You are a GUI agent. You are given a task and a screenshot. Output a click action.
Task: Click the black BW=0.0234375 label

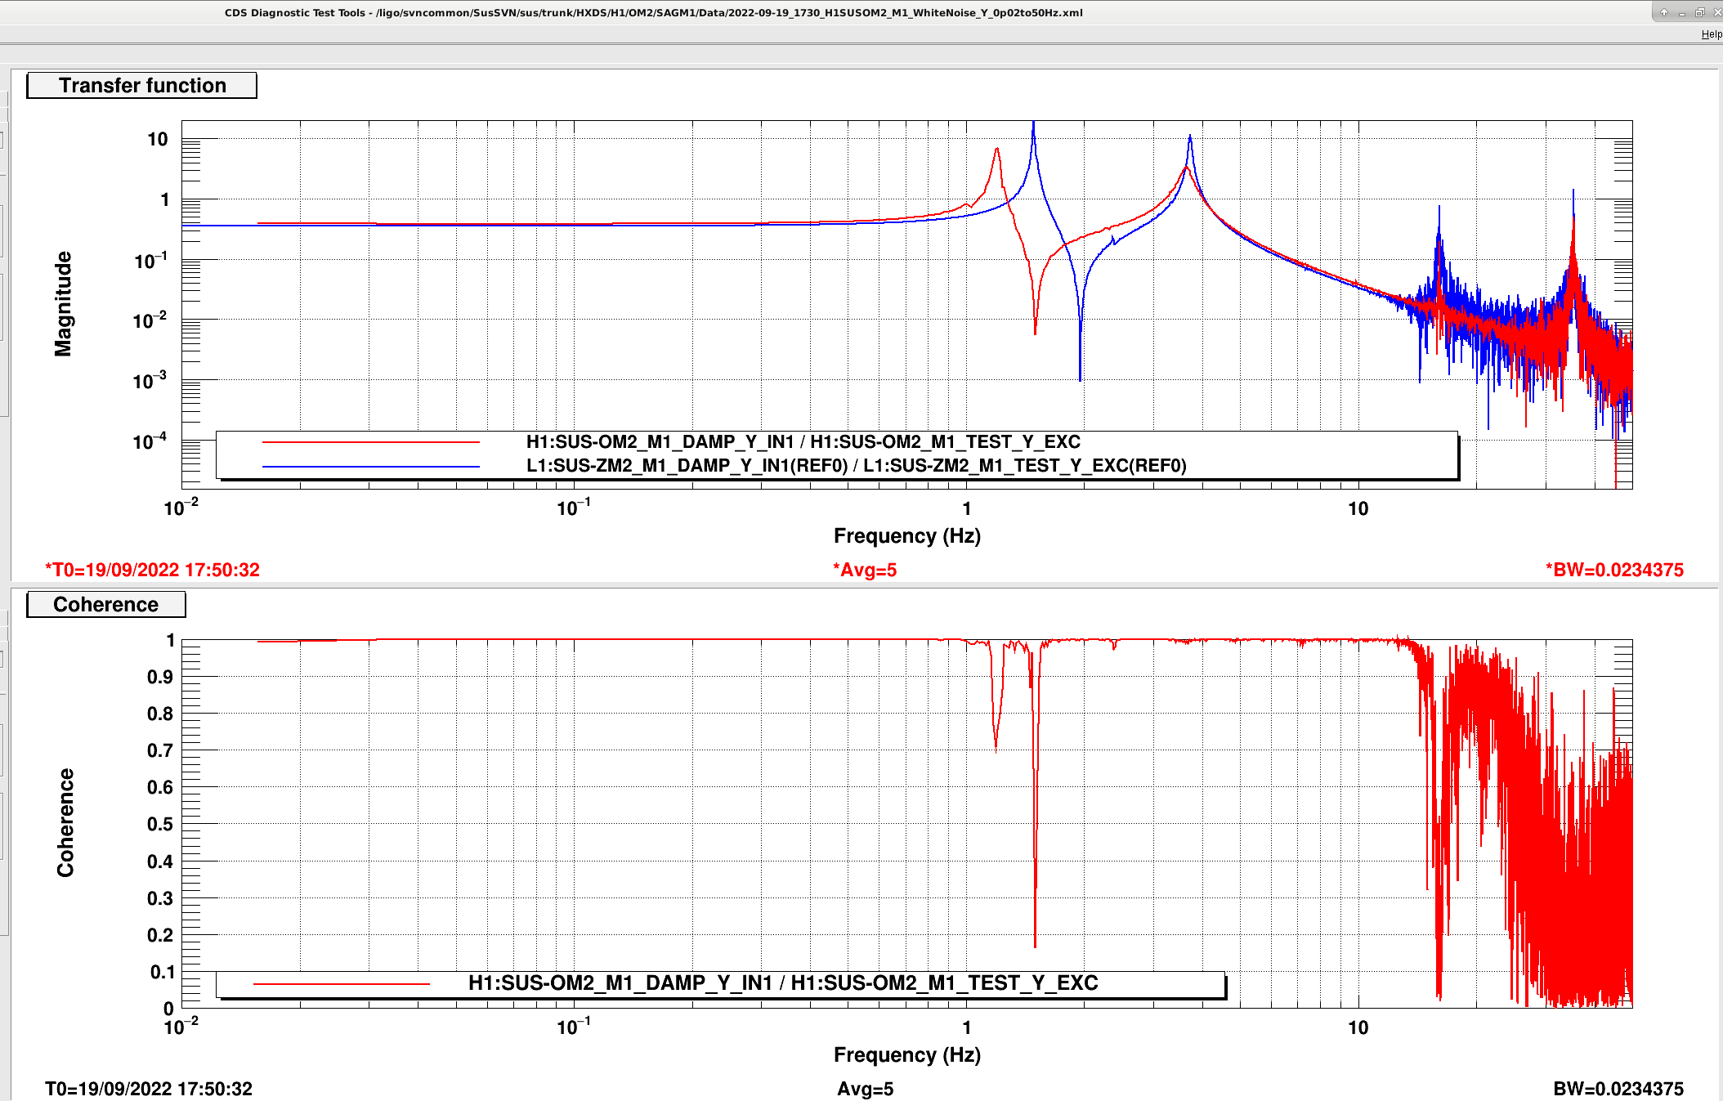point(1618,1089)
